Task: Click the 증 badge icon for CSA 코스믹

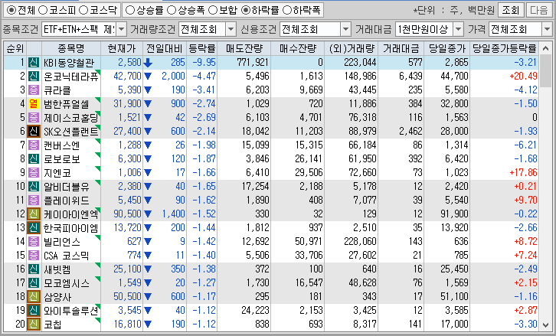Action: [34, 255]
